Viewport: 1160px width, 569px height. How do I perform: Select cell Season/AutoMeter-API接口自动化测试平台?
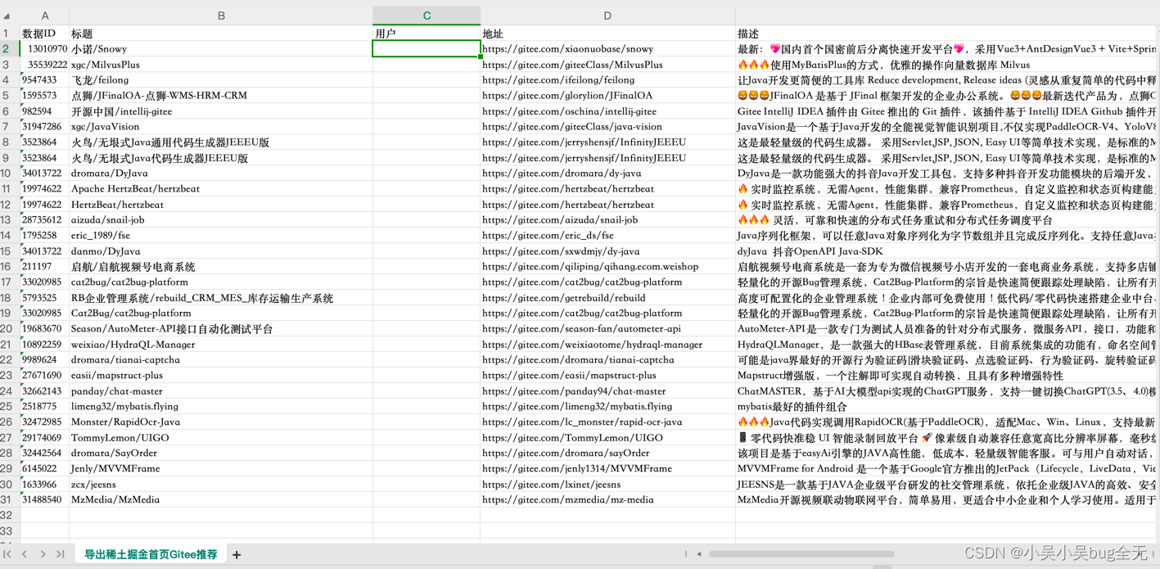221,329
